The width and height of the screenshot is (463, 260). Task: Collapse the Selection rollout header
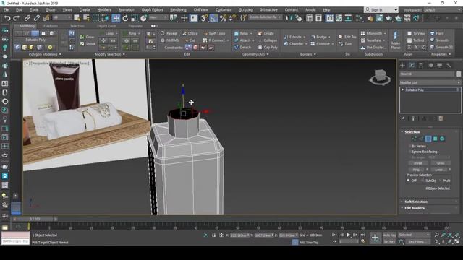click(412, 132)
